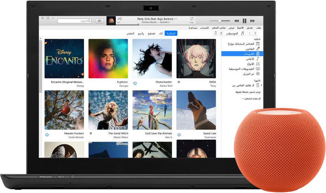Adjust the volume slider

[x=220, y=21]
